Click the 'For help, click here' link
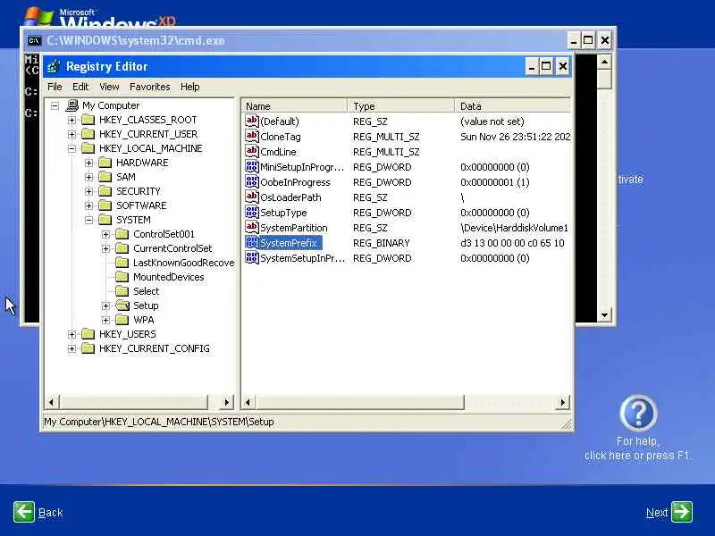 click(637, 448)
